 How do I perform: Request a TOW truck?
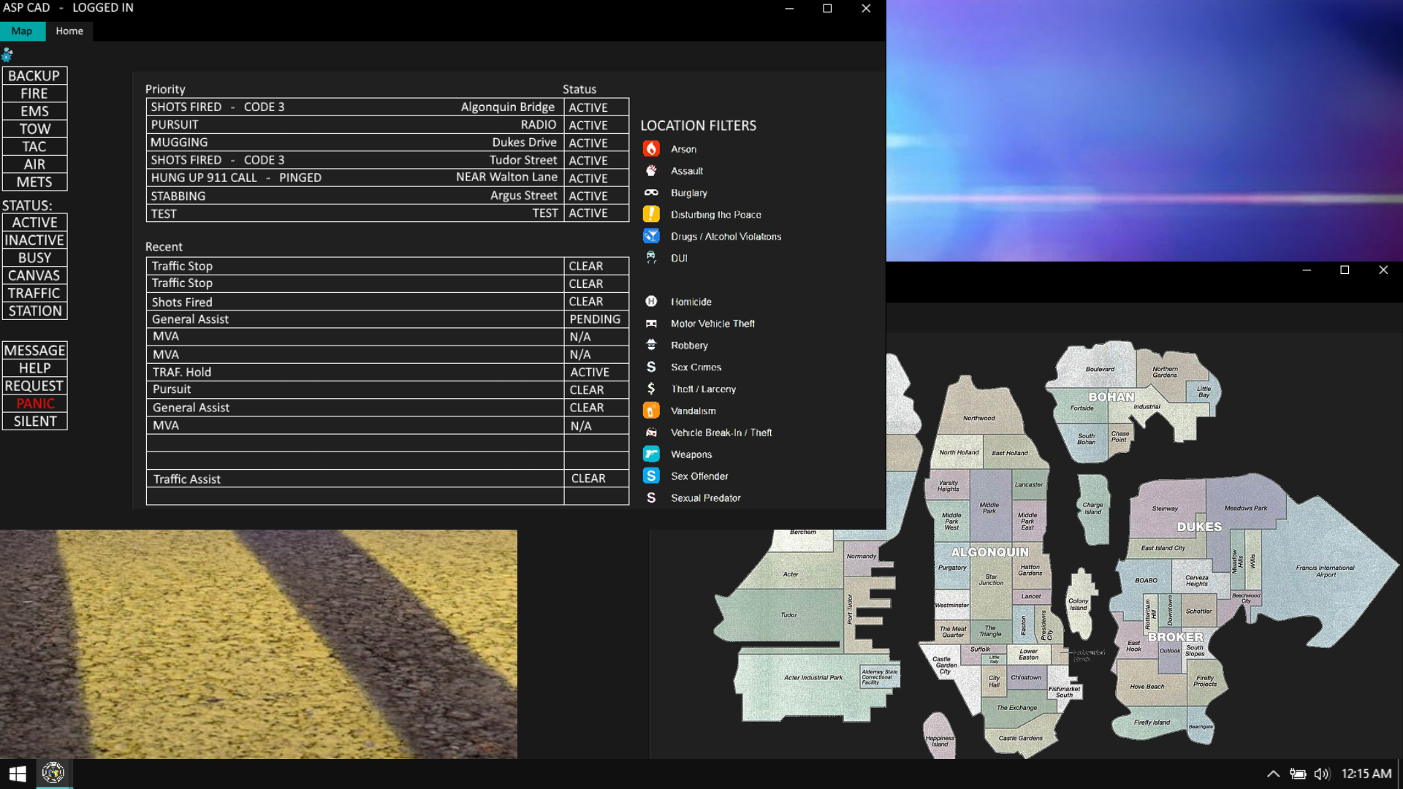click(34, 129)
